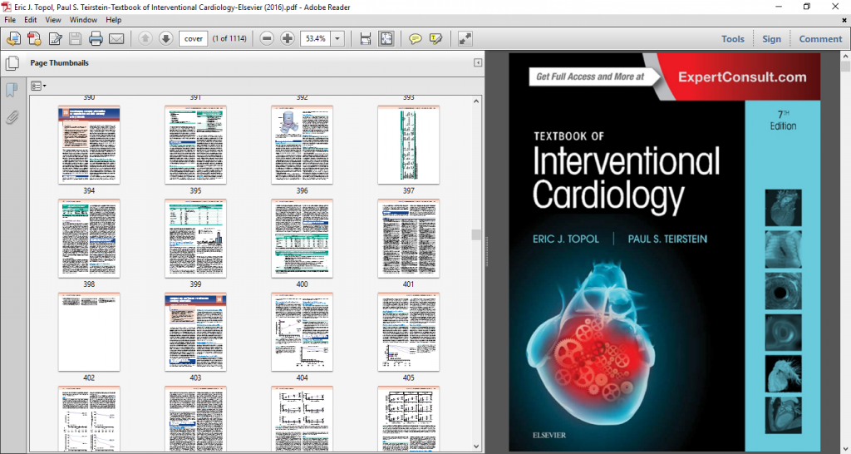The height and width of the screenshot is (454, 851).
Task: Select the Highlight text tool
Action: coord(435,38)
